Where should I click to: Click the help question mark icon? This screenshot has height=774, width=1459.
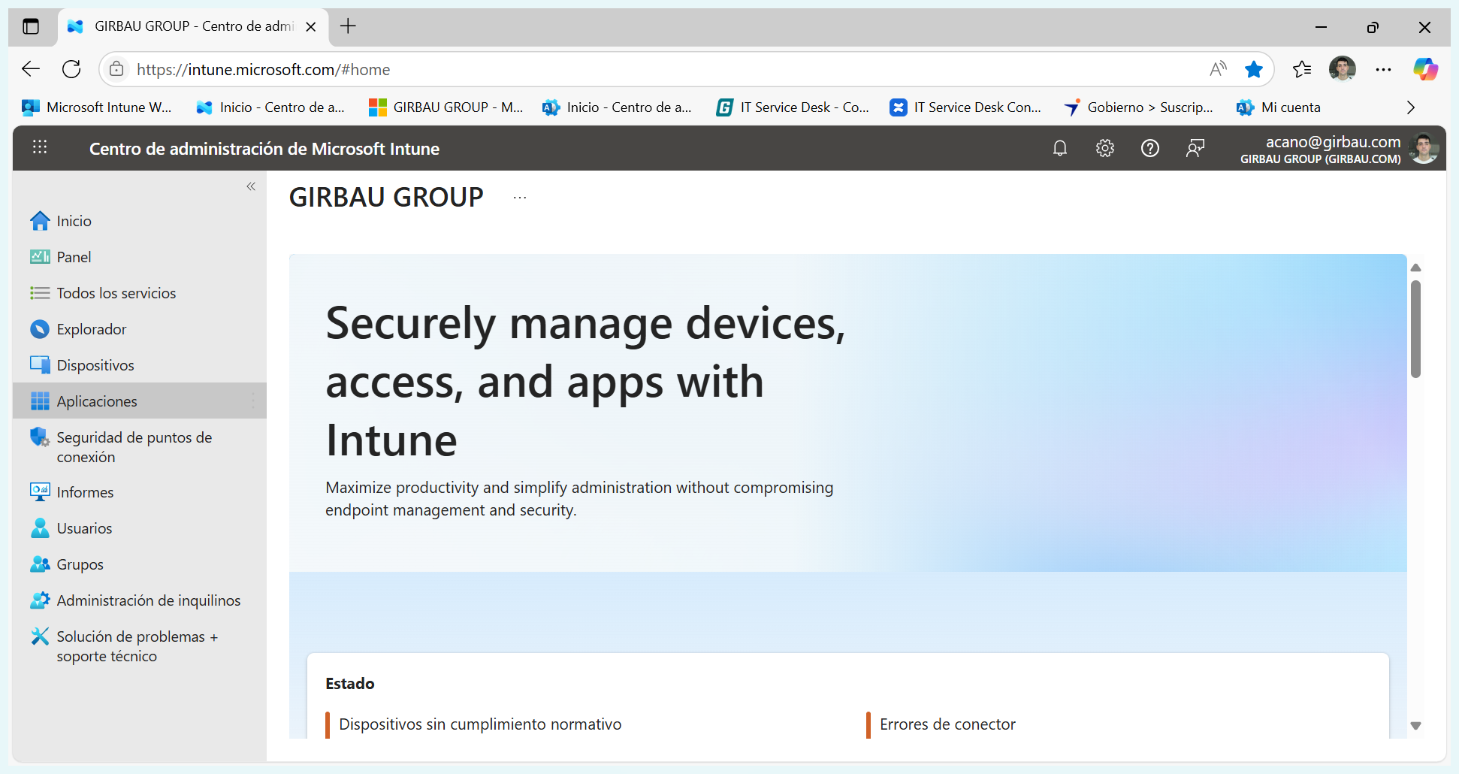[1149, 148]
